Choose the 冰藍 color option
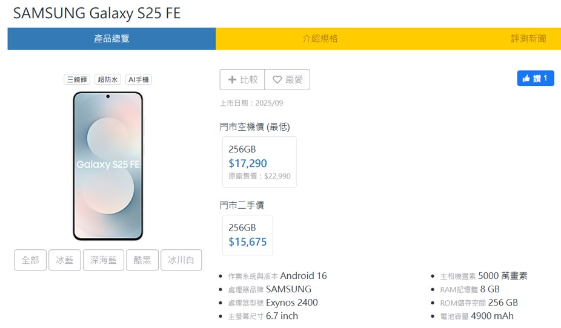Screen dimensions: 561x328 [65, 260]
